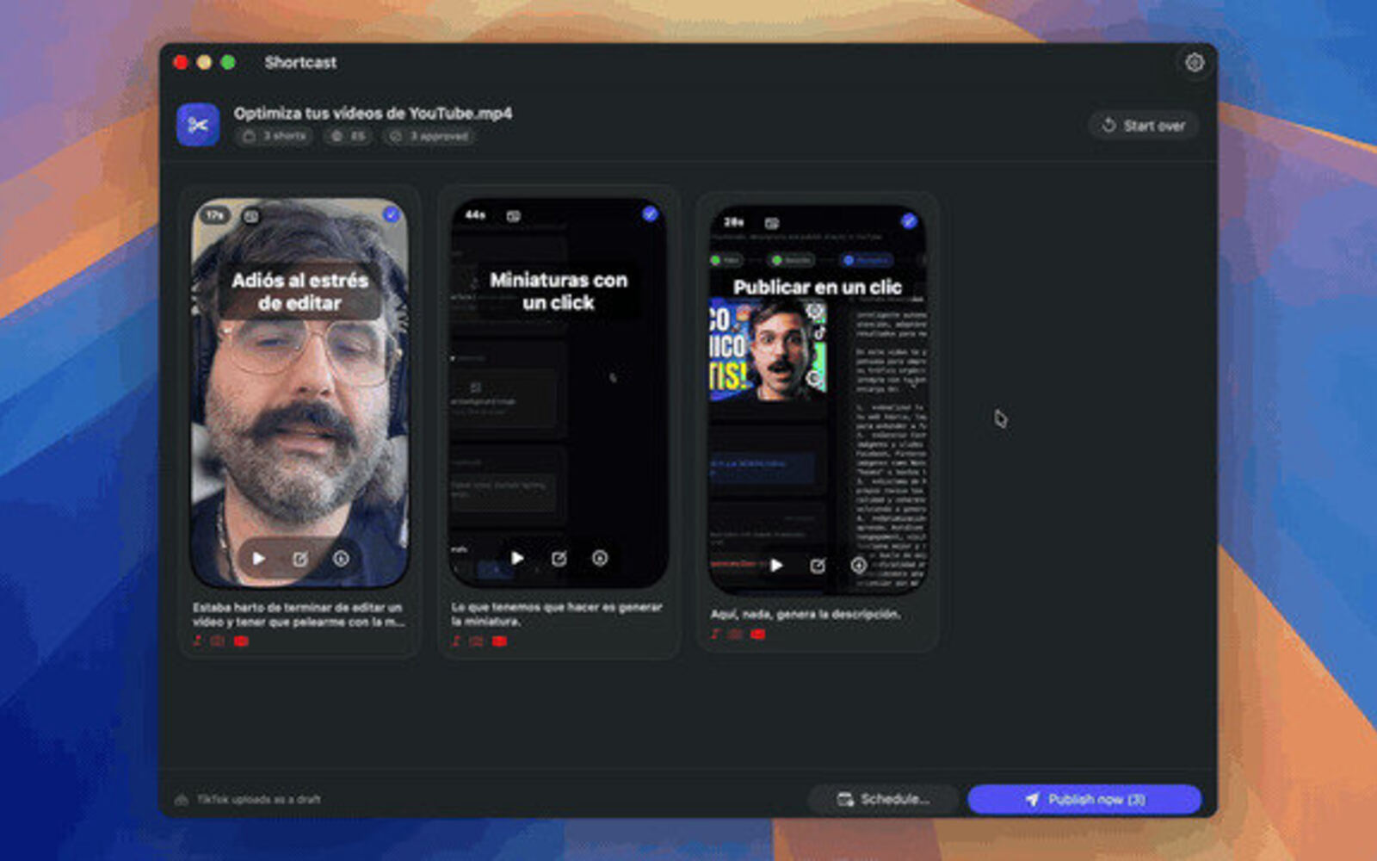Click the 44s duration badge

pos(475,214)
